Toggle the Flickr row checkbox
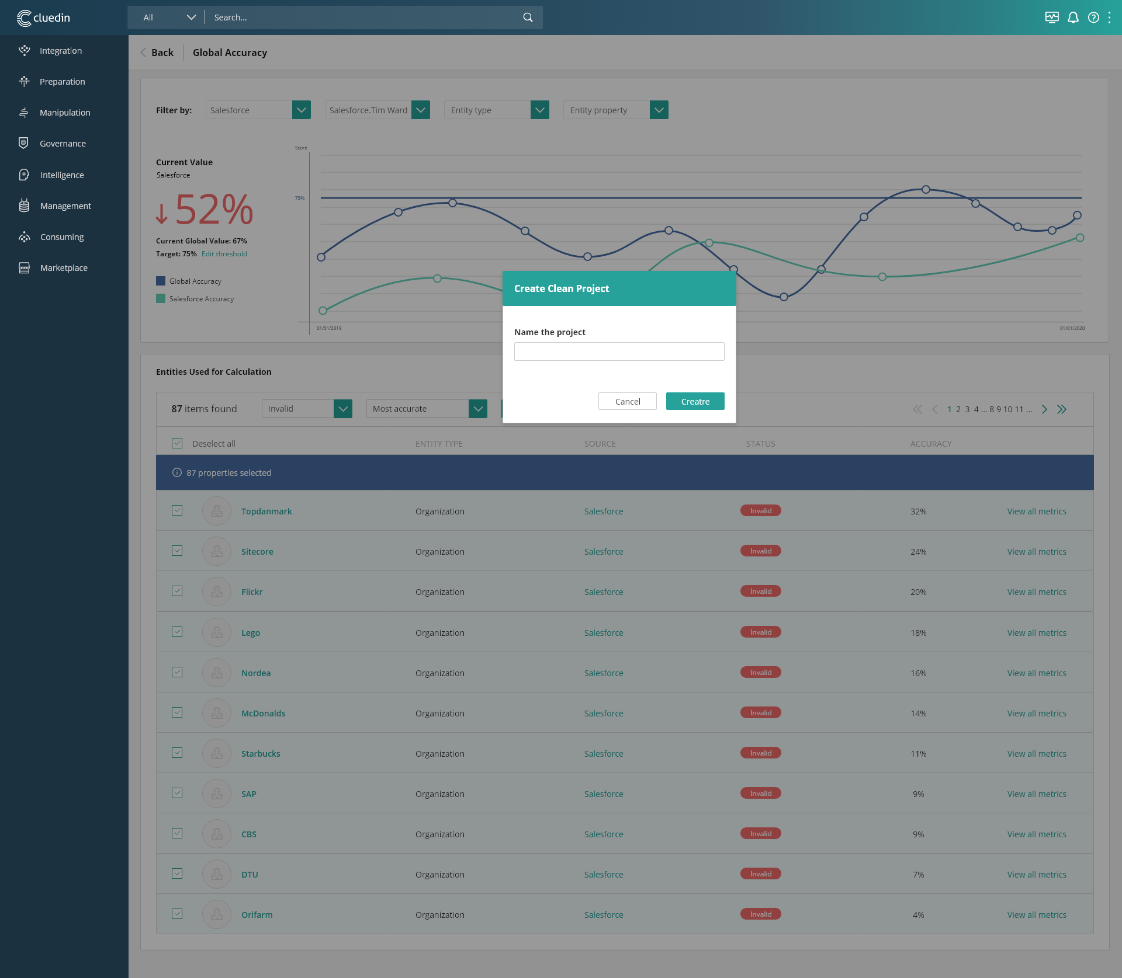Screen dimensions: 1122x978 (x=177, y=591)
